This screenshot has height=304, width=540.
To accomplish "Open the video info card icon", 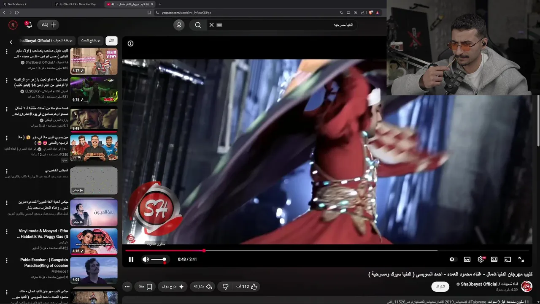I will (x=130, y=43).
